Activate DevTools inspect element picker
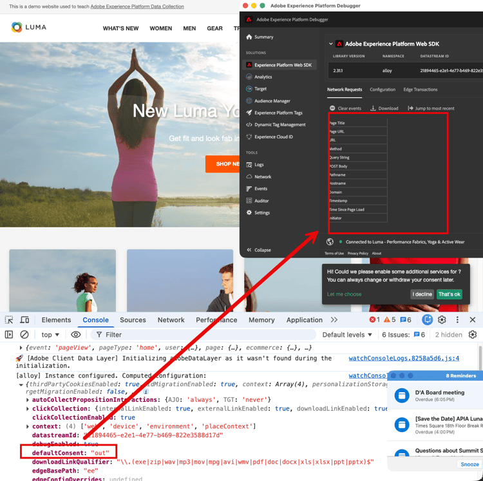 9,320
